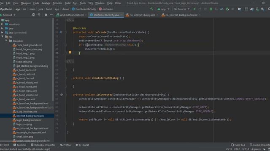270x151 pixels.
Task: Click the Project panel vertical scrollbar
Action: pos(53,59)
